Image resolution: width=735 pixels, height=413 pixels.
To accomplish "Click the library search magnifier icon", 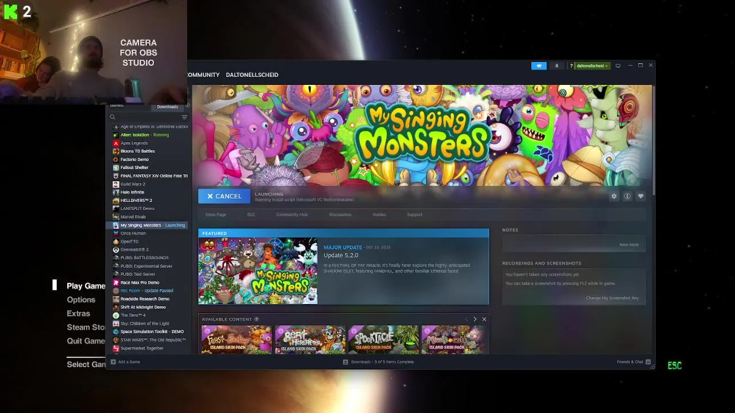I will click(x=113, y=117).
